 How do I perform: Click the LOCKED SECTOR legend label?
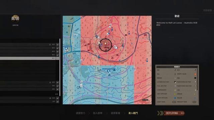163,82
